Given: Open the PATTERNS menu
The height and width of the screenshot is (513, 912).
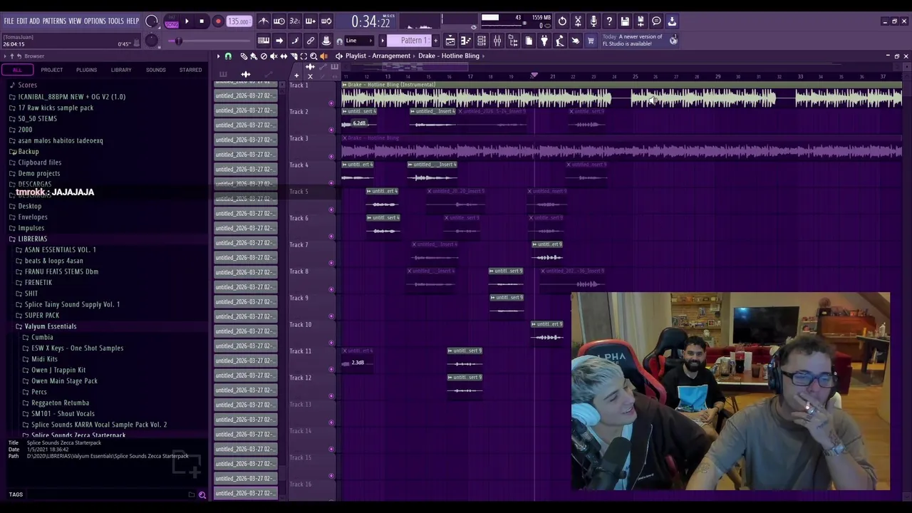Looking at the screenshot, I should tap(54, 21).
